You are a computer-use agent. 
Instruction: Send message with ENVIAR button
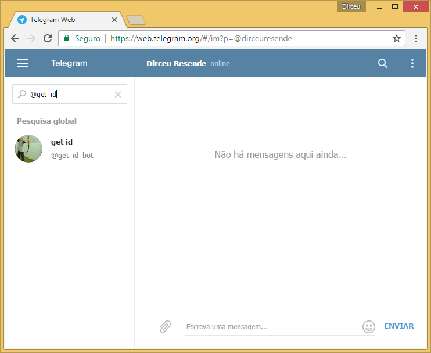click(398, 326)
